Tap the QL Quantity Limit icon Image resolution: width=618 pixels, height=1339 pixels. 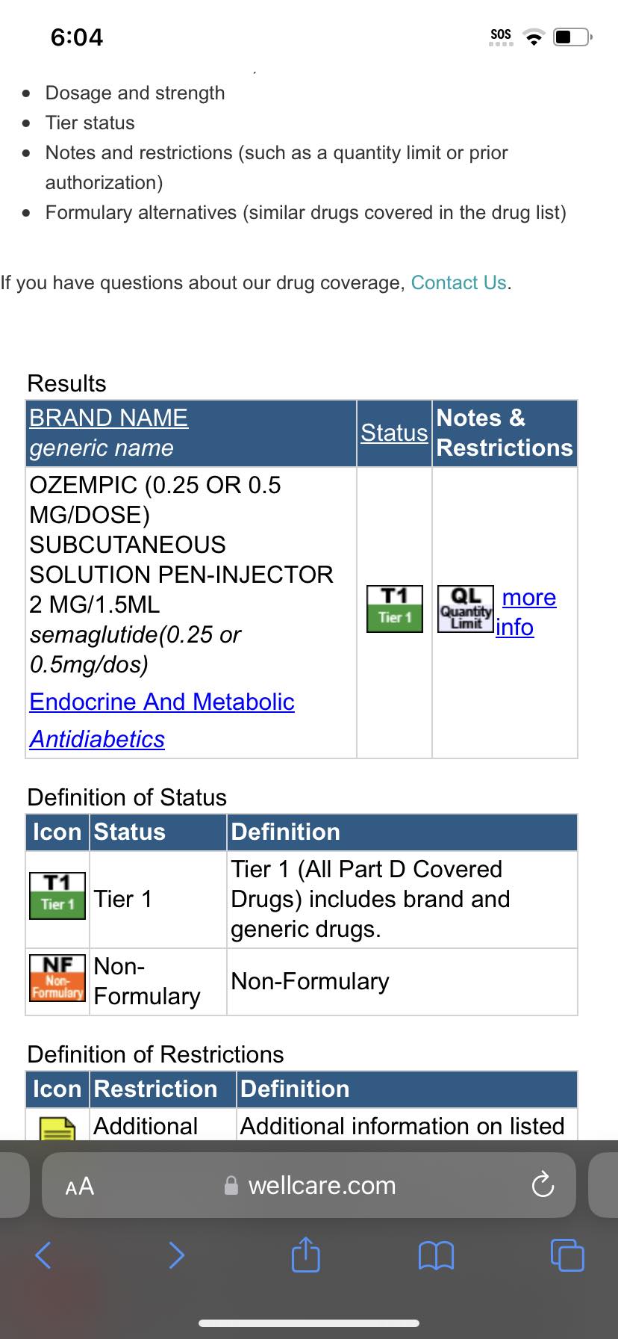point(466,608)
